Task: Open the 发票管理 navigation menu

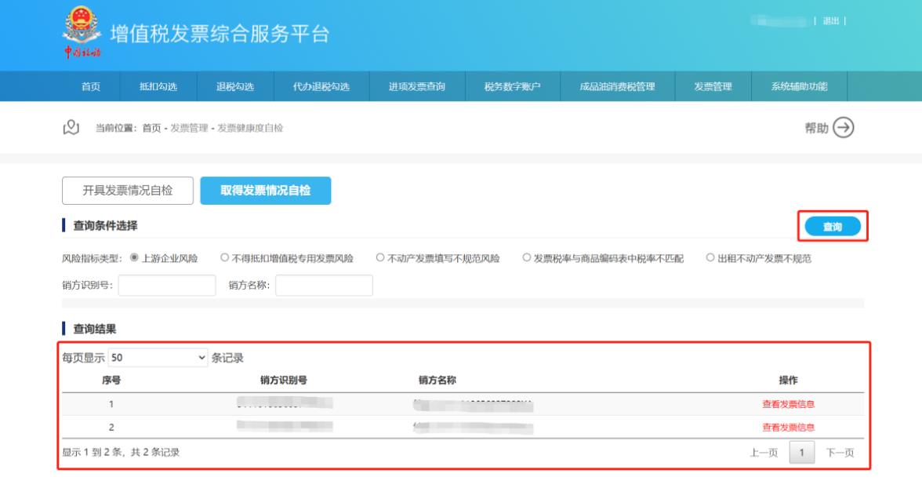Action: pyautogui.click(x=713, y=86)
